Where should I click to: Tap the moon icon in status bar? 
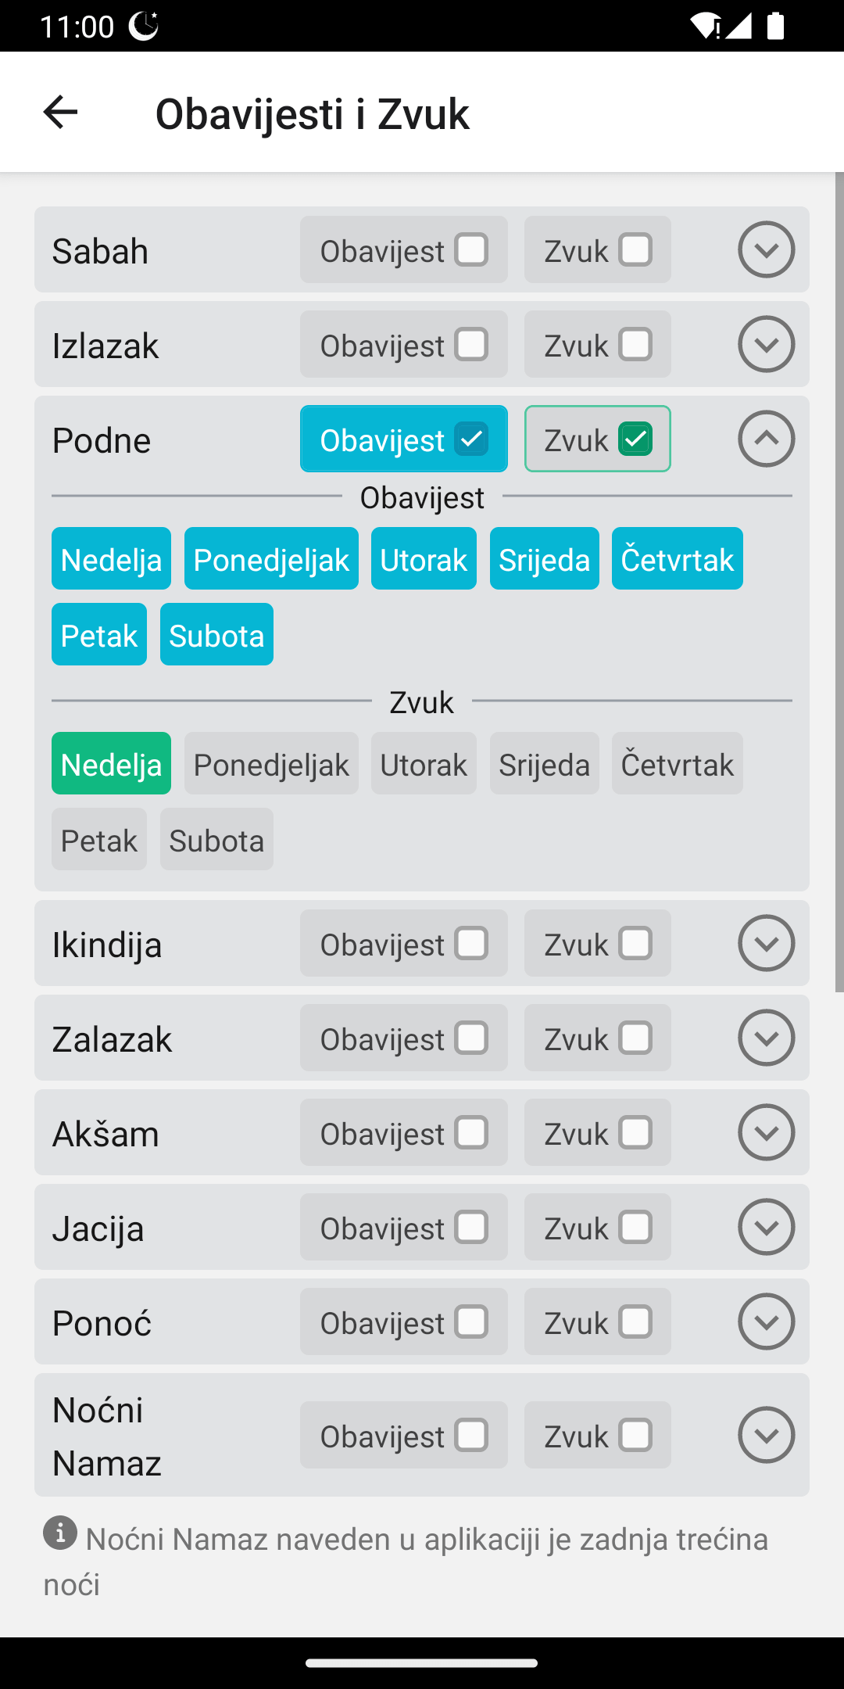(144, 26)
